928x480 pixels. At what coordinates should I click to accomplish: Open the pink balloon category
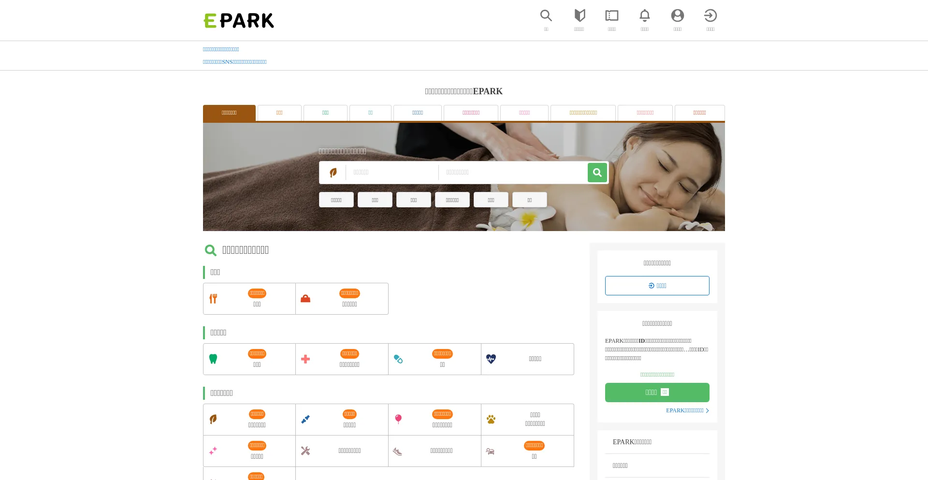[x=435, y=420]
